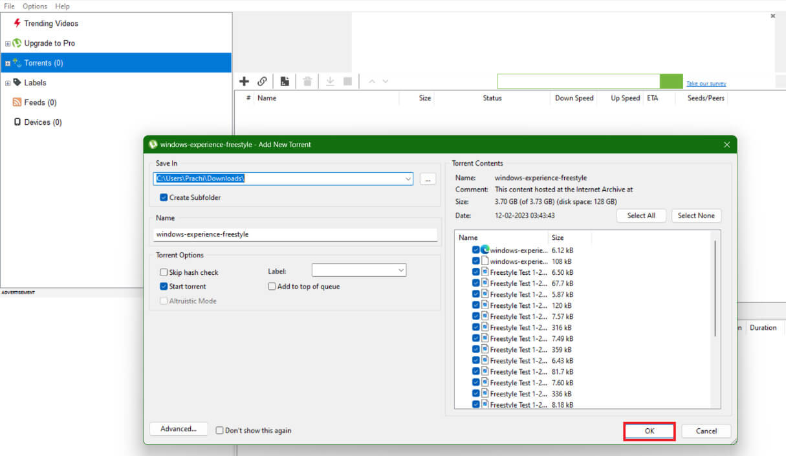Sort torrent contents by Size column

[570, 237]
